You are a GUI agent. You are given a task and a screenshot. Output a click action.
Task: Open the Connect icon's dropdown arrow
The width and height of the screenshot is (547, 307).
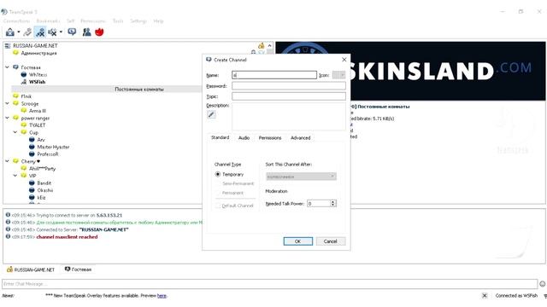[x=19, y=32]
